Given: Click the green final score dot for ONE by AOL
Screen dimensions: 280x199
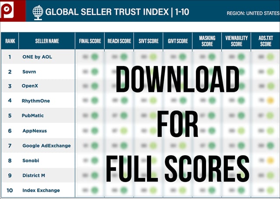Looking at the screenshot, I should (94, 57).
